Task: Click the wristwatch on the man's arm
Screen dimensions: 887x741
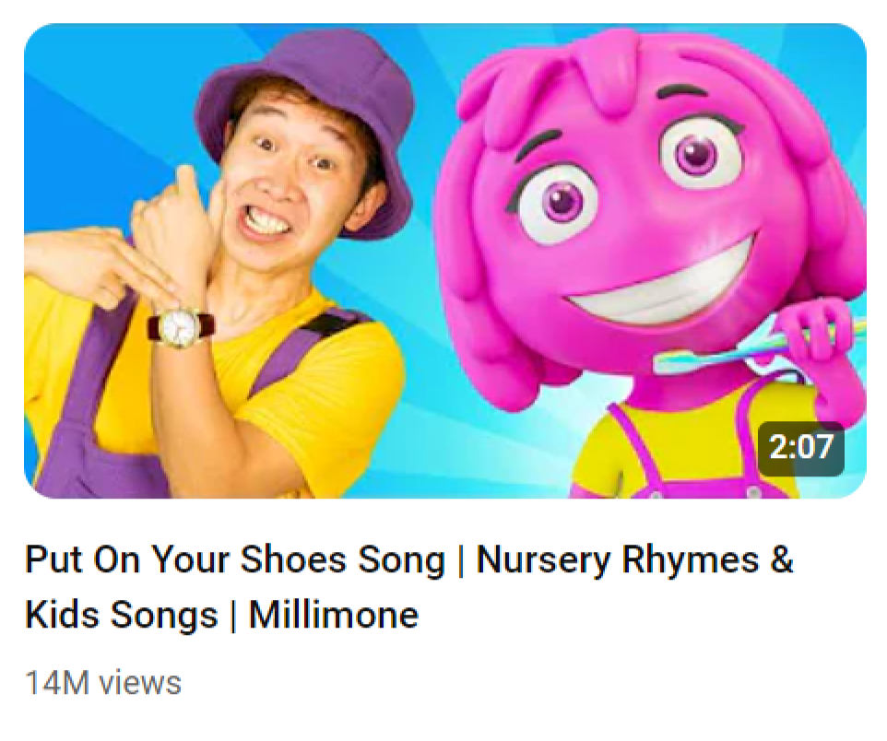Action: click(x=182, y=324)
